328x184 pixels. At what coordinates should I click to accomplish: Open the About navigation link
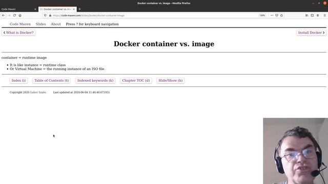click(56, 24)
